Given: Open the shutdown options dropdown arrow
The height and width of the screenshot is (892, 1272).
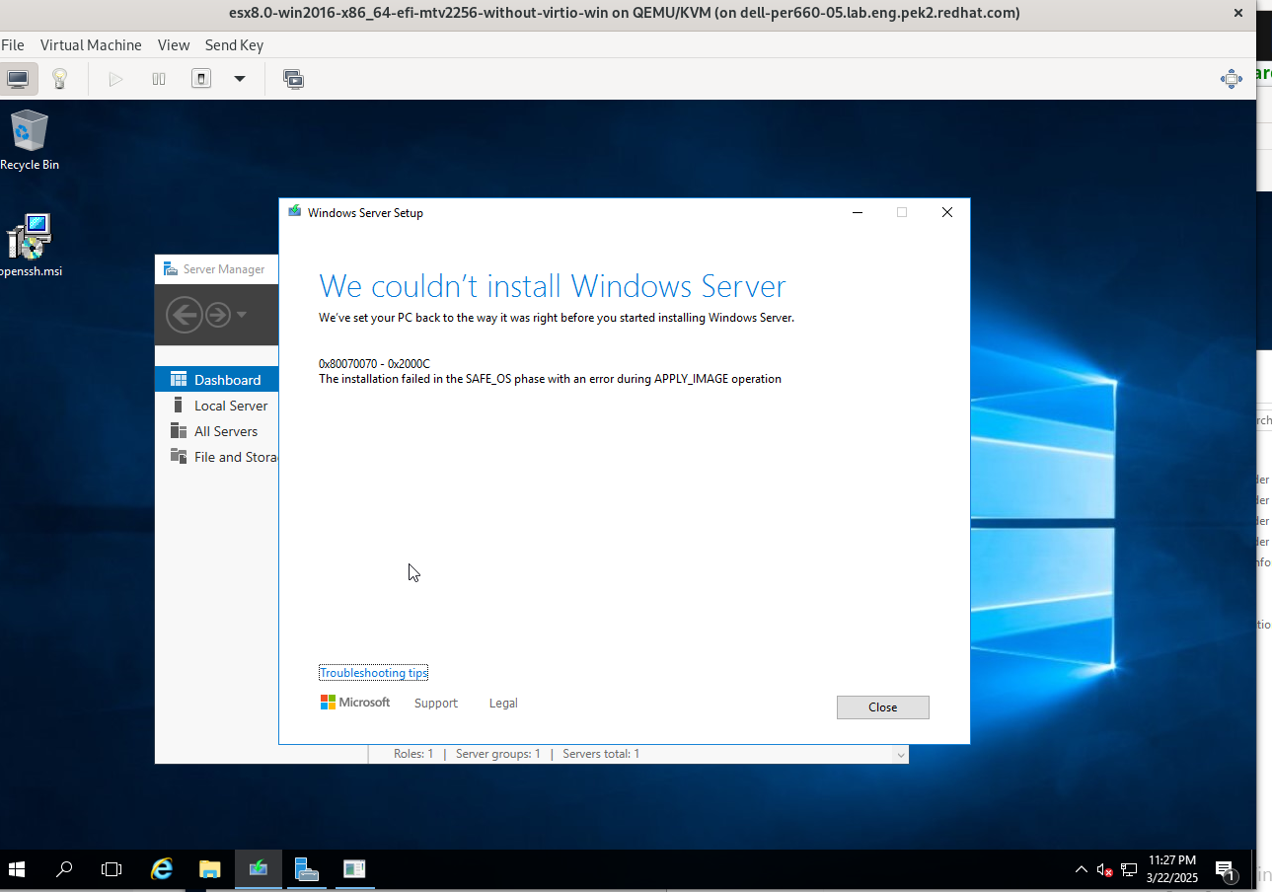Looking at the screenshot, I should pos(239,79).
